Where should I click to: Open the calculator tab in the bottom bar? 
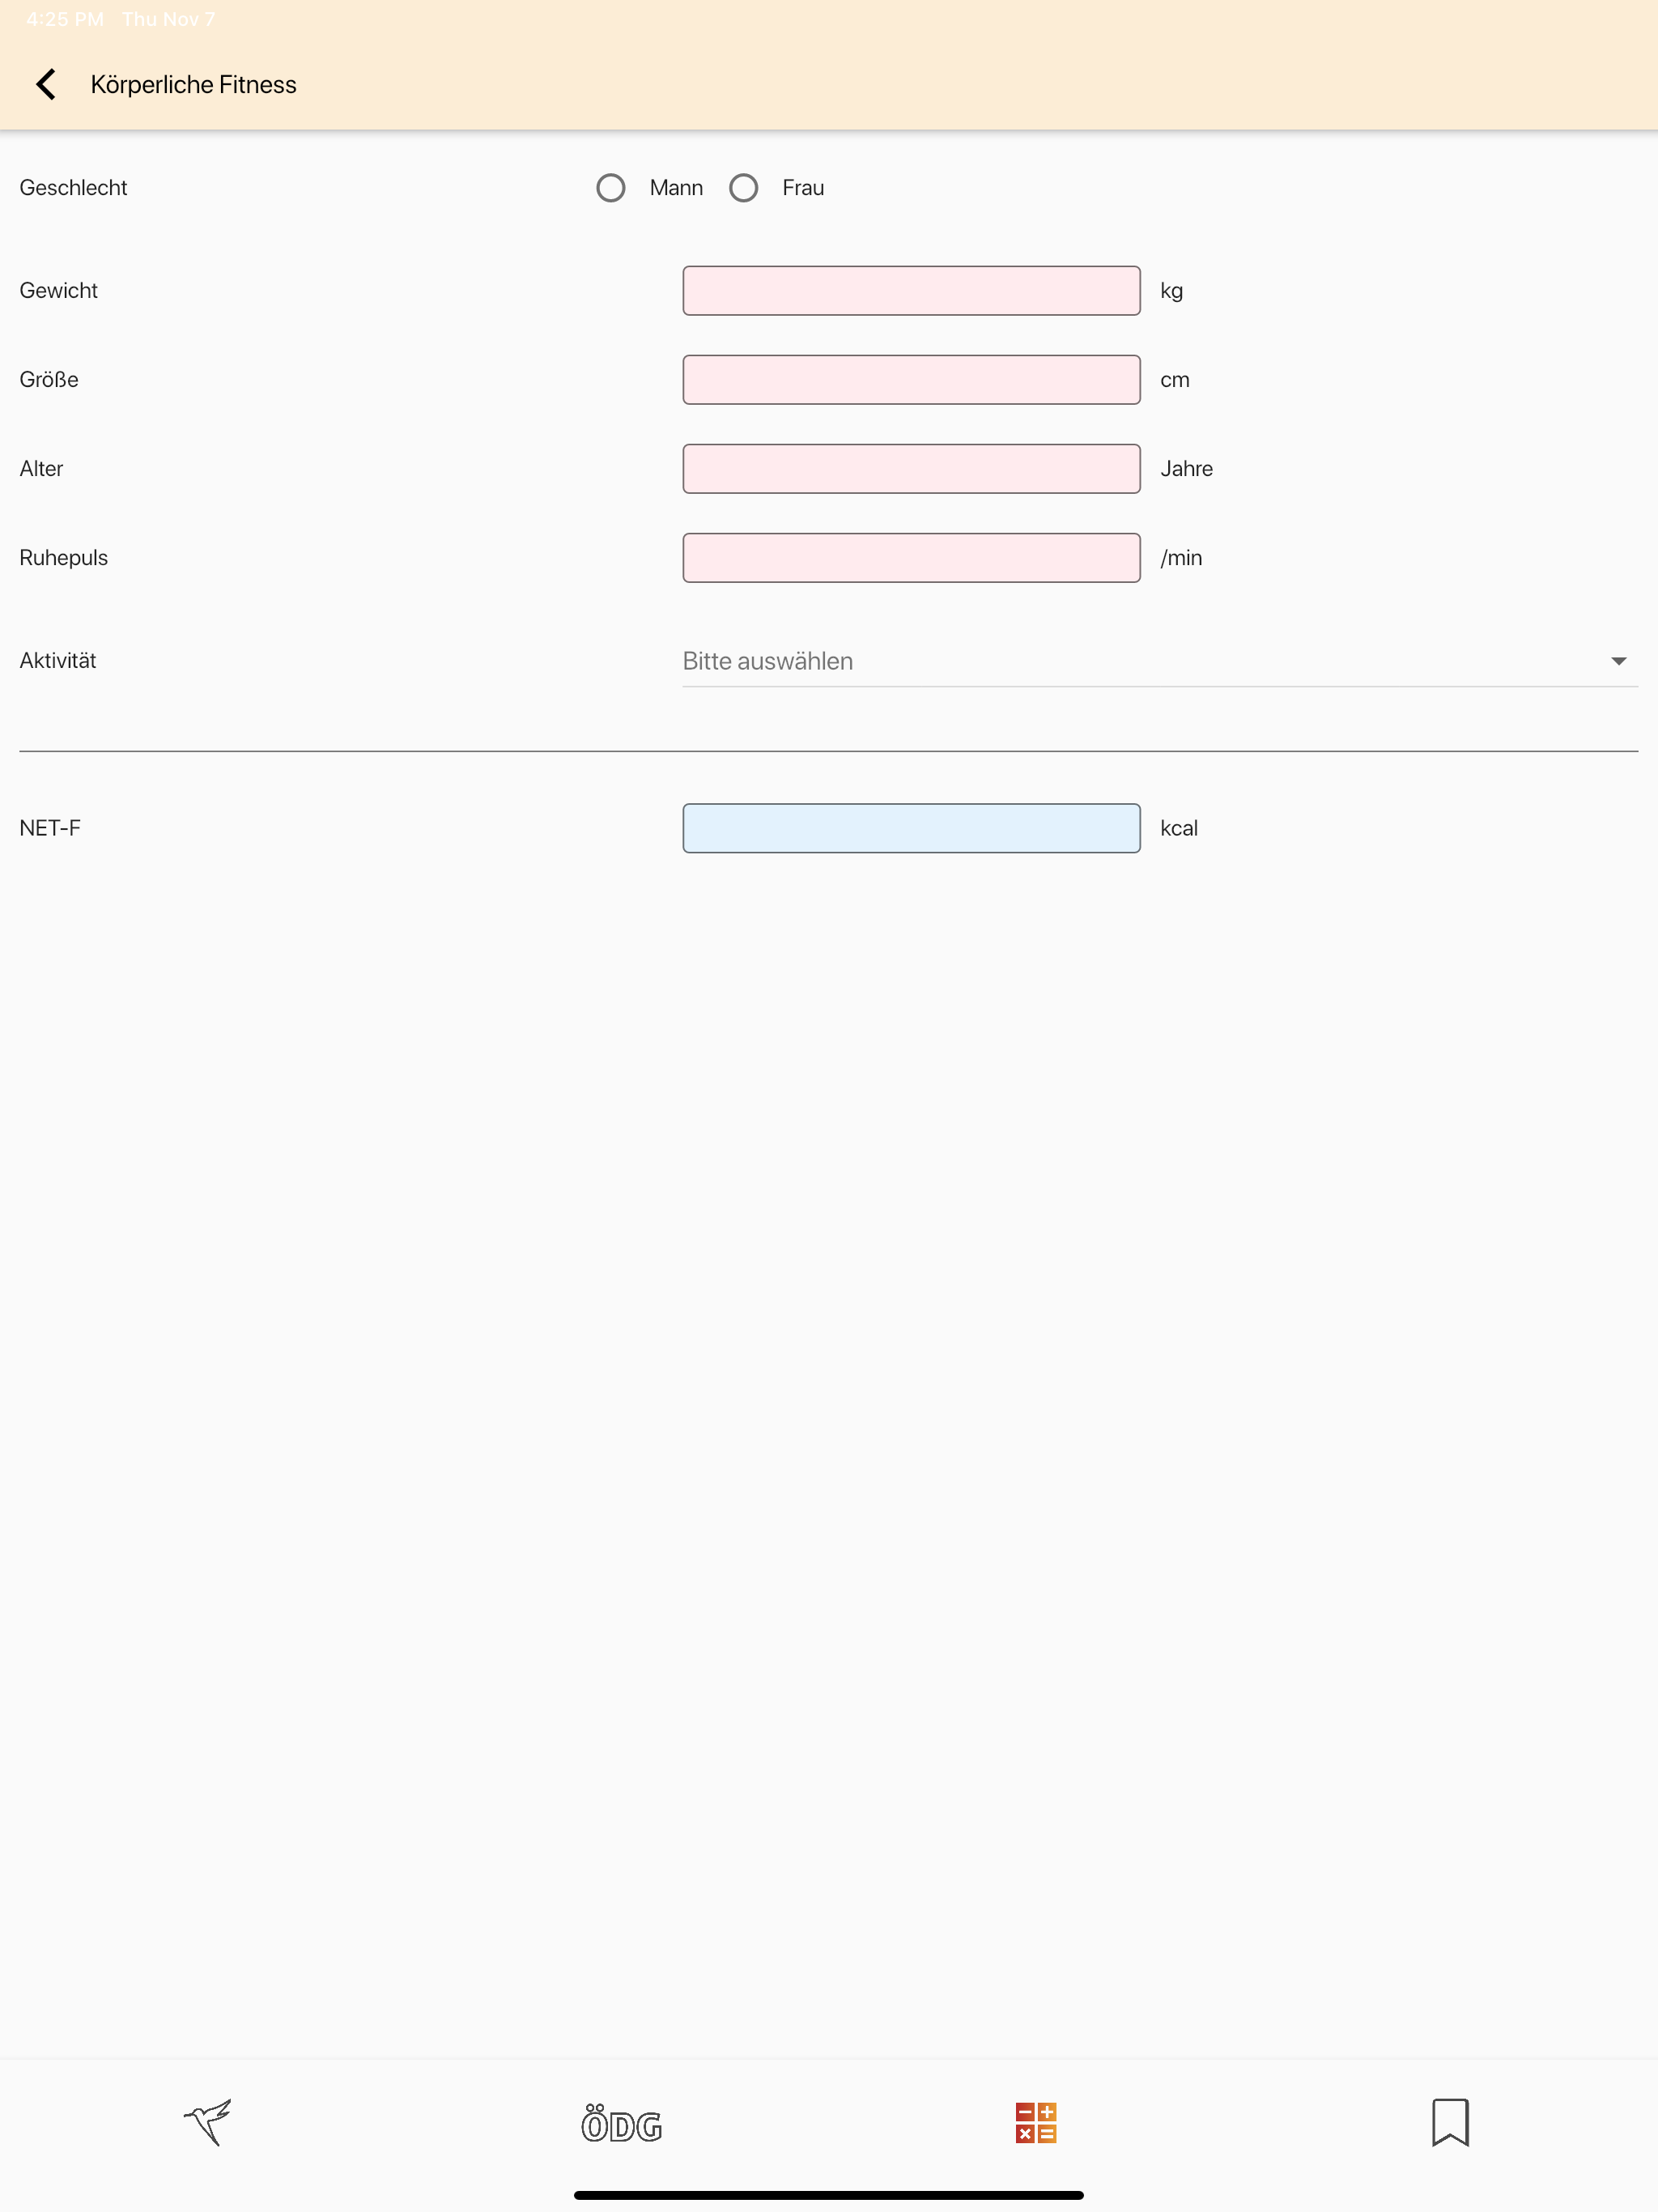(1036, 2122)
